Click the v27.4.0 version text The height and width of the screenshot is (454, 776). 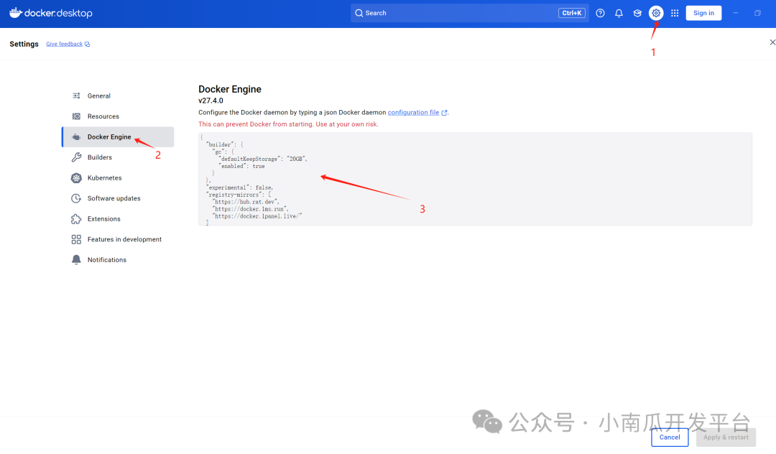tap(211, 101)
